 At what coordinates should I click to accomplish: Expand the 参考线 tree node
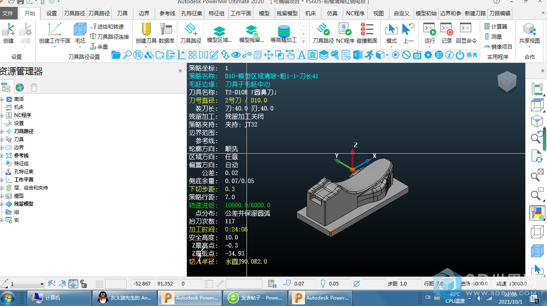(2, 156)
